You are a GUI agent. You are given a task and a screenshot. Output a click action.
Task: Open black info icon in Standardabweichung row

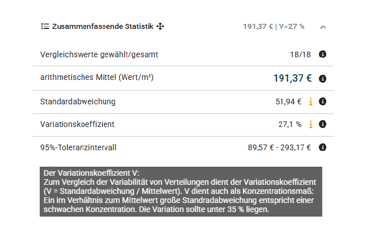(322, 101)
